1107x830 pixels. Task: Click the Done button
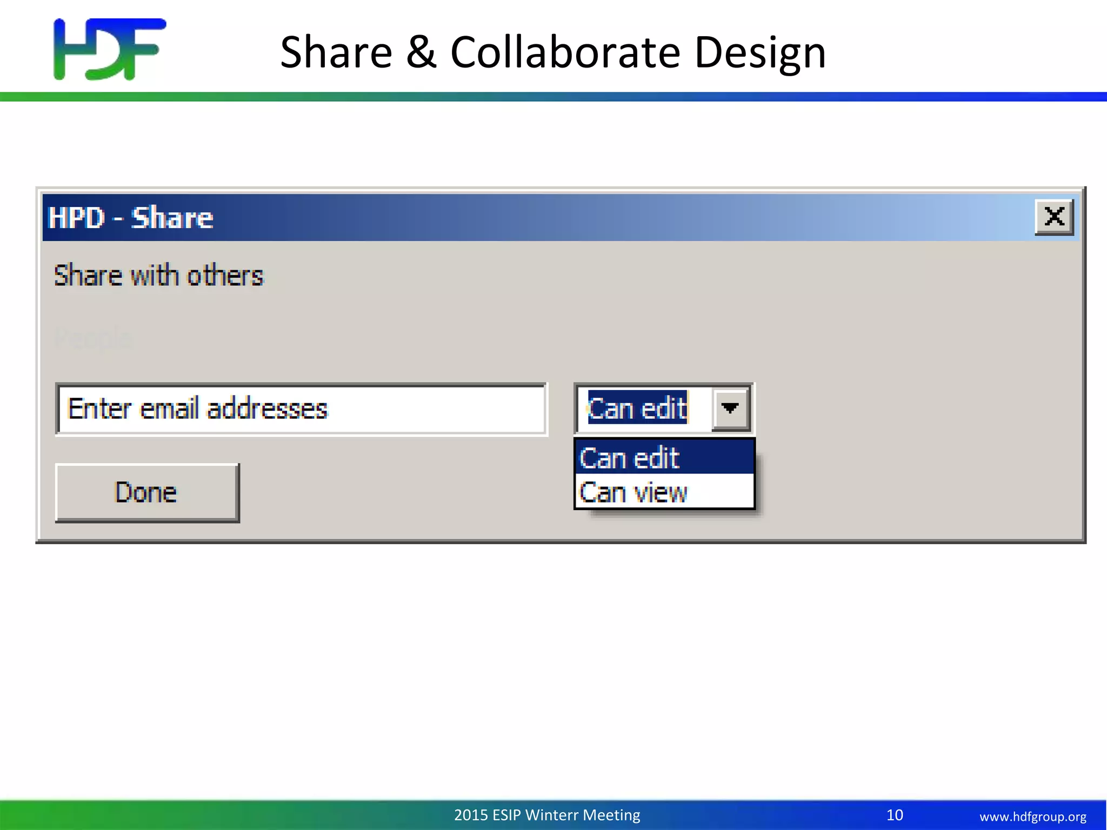147,493
